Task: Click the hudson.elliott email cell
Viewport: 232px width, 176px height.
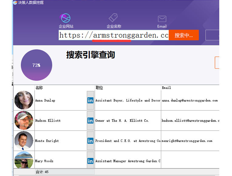Action: pyautogui.click(x=190, y=121)
